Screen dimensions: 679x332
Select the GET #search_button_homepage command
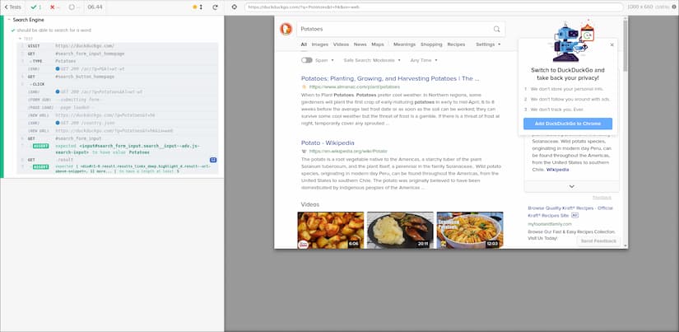point(118,77)
